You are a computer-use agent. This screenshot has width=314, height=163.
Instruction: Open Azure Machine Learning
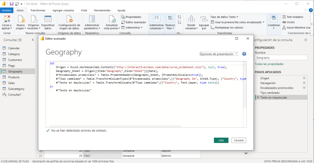click(296, 27)
